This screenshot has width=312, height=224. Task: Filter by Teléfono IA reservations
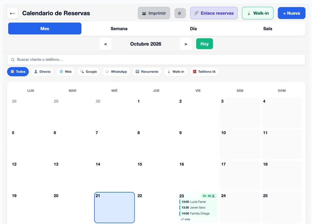204,72
